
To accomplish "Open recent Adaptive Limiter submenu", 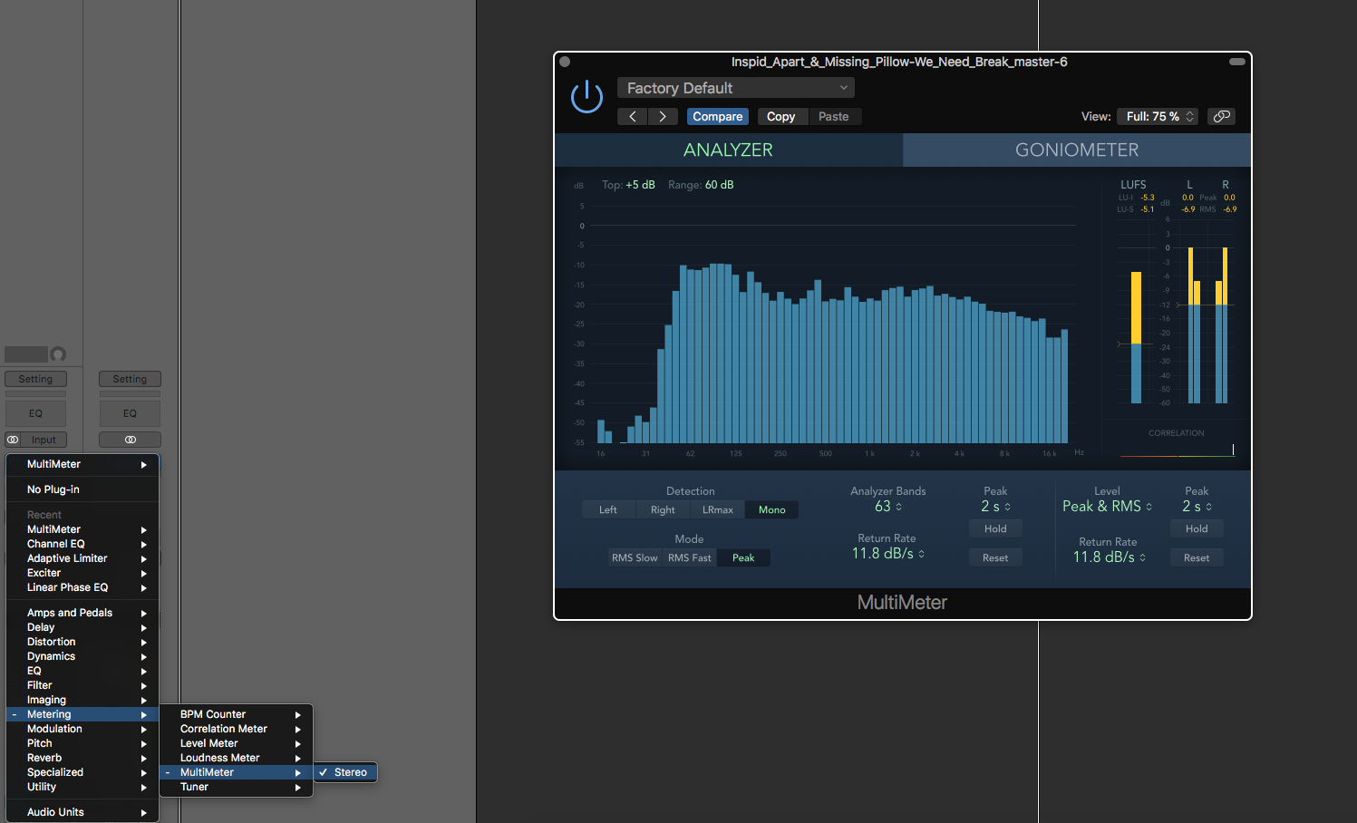I will (82, 558).
